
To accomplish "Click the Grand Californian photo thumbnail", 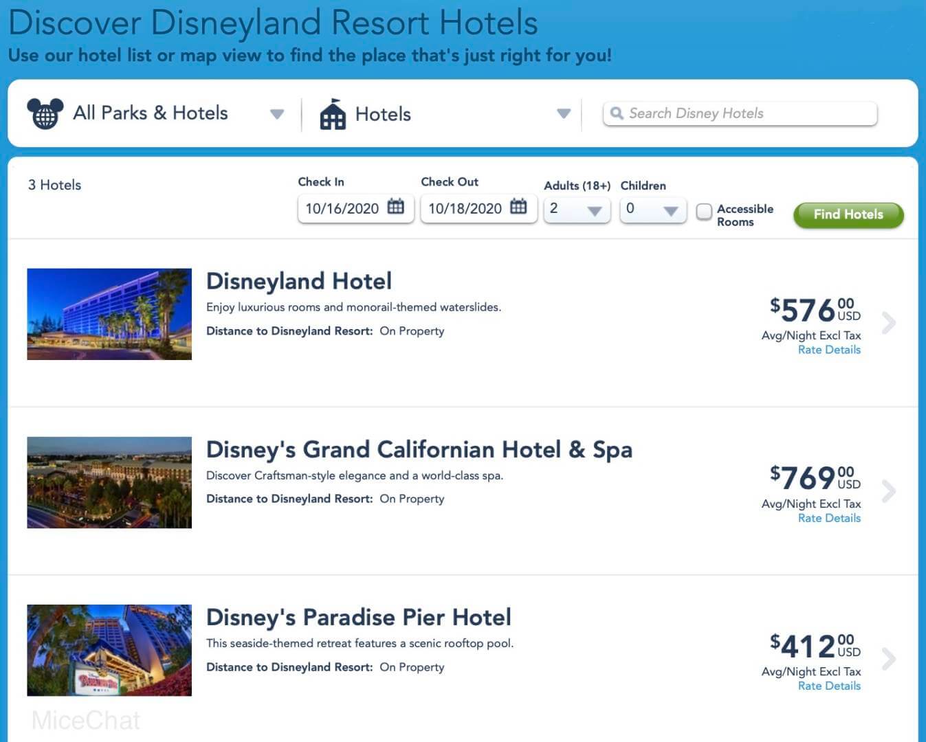I will pos(109,482).
